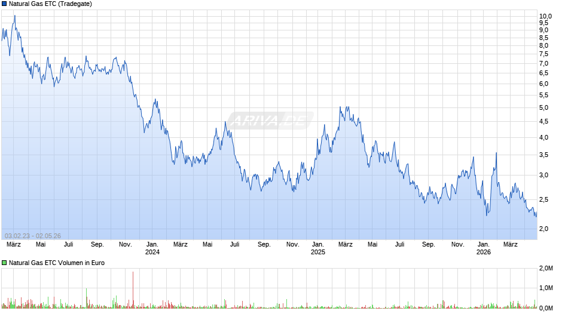This screenshot has width=562, height=314.
Task: Click the '8,5' price axis label
Action: pyautogui.click(x=543, y=38)
